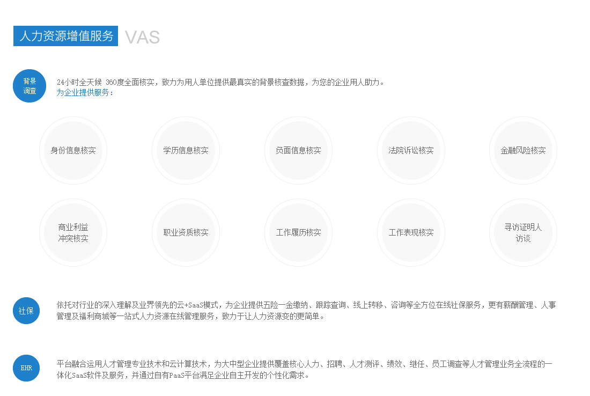This screenshot has height=396, width=590.
Task: Select the 商业利益冲突核实 circle
Action: point(73,233)
